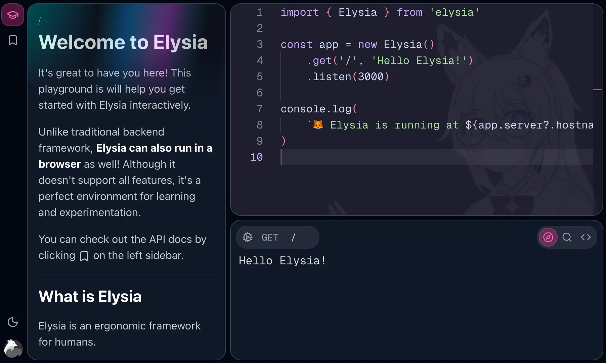Click the magnifier icon in the response toolbar
The width and height of the screenshot is (606, 363).
point(567,237)
